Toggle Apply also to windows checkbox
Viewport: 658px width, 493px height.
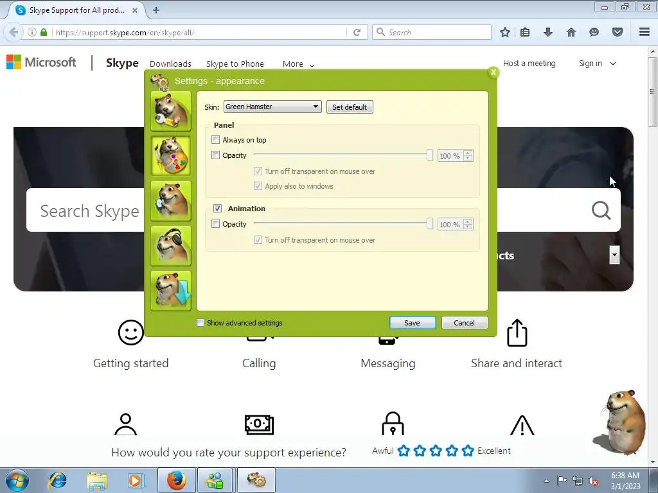click(x=258, y=186)
